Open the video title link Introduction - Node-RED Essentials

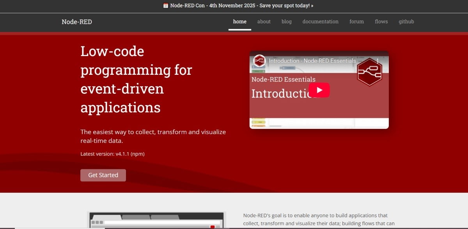coord(312,61)
